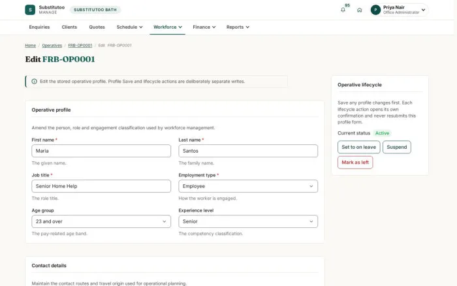Viewport: 457px width, 286px height.
Task: Click the Operative profile heading
Action: (x=51, y=110)
